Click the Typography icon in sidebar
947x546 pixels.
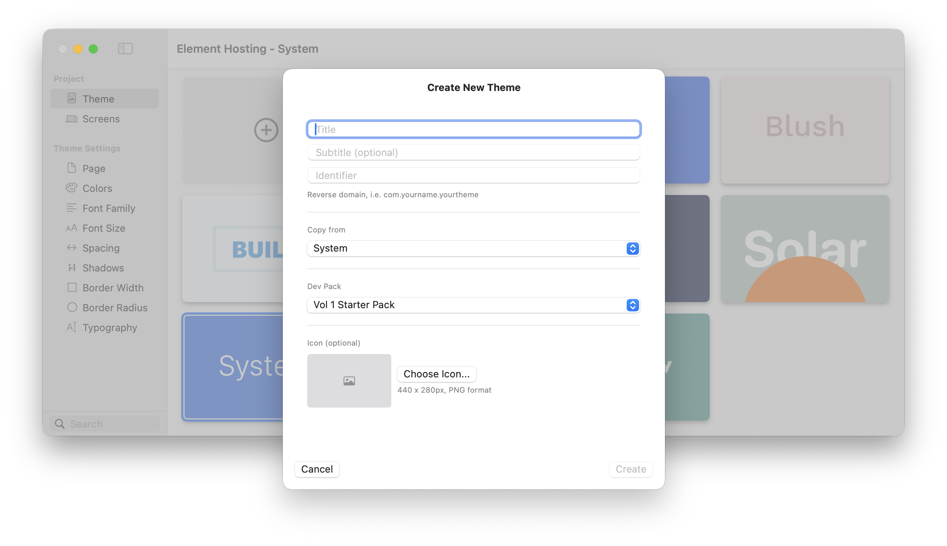point(71,327)
